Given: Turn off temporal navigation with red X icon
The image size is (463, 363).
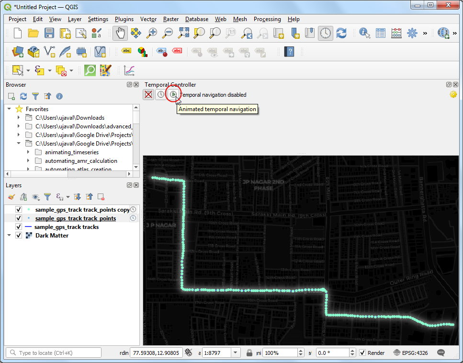Looking at the screenshot, I should pos(148,95).
